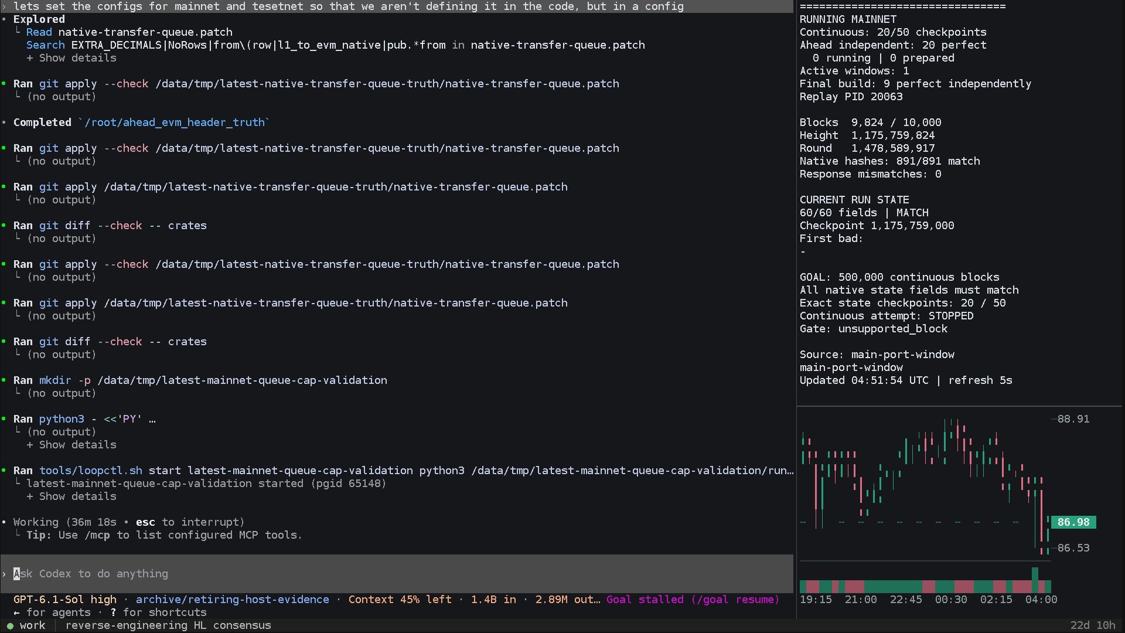Click the Blocks 9,824 / 10,000 line
This screenshot has width=1125, height=633.
[x=870, y=122]
